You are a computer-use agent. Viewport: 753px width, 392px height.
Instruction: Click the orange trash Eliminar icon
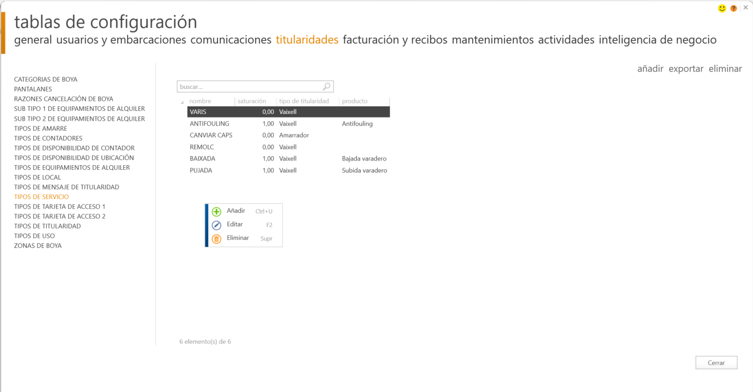pos(216,239)
